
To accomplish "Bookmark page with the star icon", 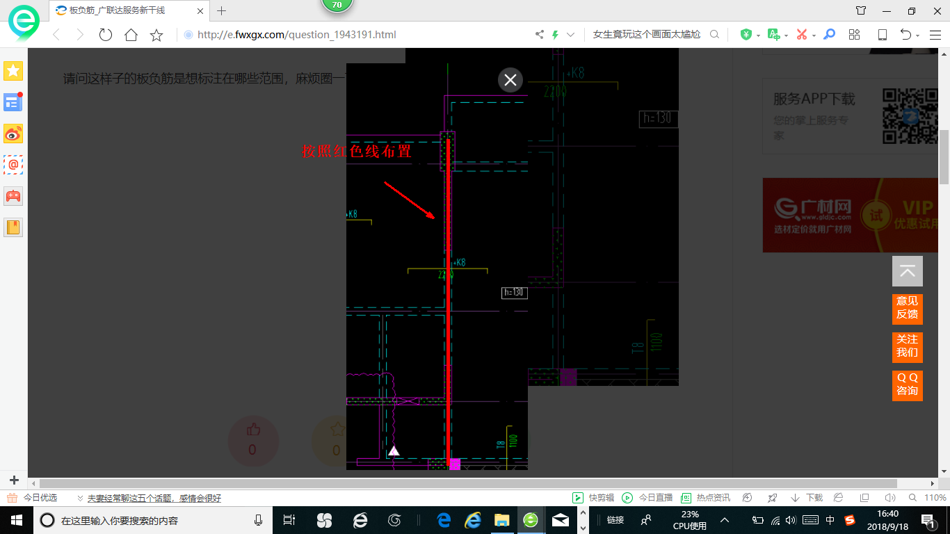I will click(x=156, y=35).
